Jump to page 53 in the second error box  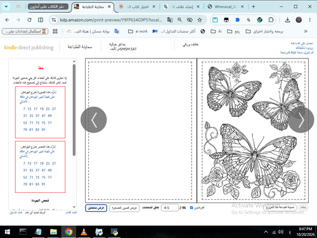click(x=25, y=177)
